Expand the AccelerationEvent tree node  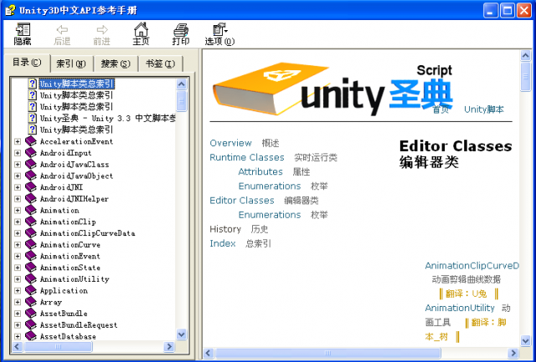[18, 141]
